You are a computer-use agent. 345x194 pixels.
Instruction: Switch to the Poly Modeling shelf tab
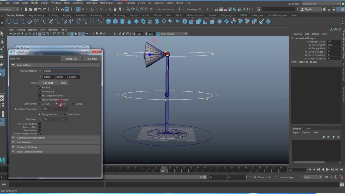36,15
